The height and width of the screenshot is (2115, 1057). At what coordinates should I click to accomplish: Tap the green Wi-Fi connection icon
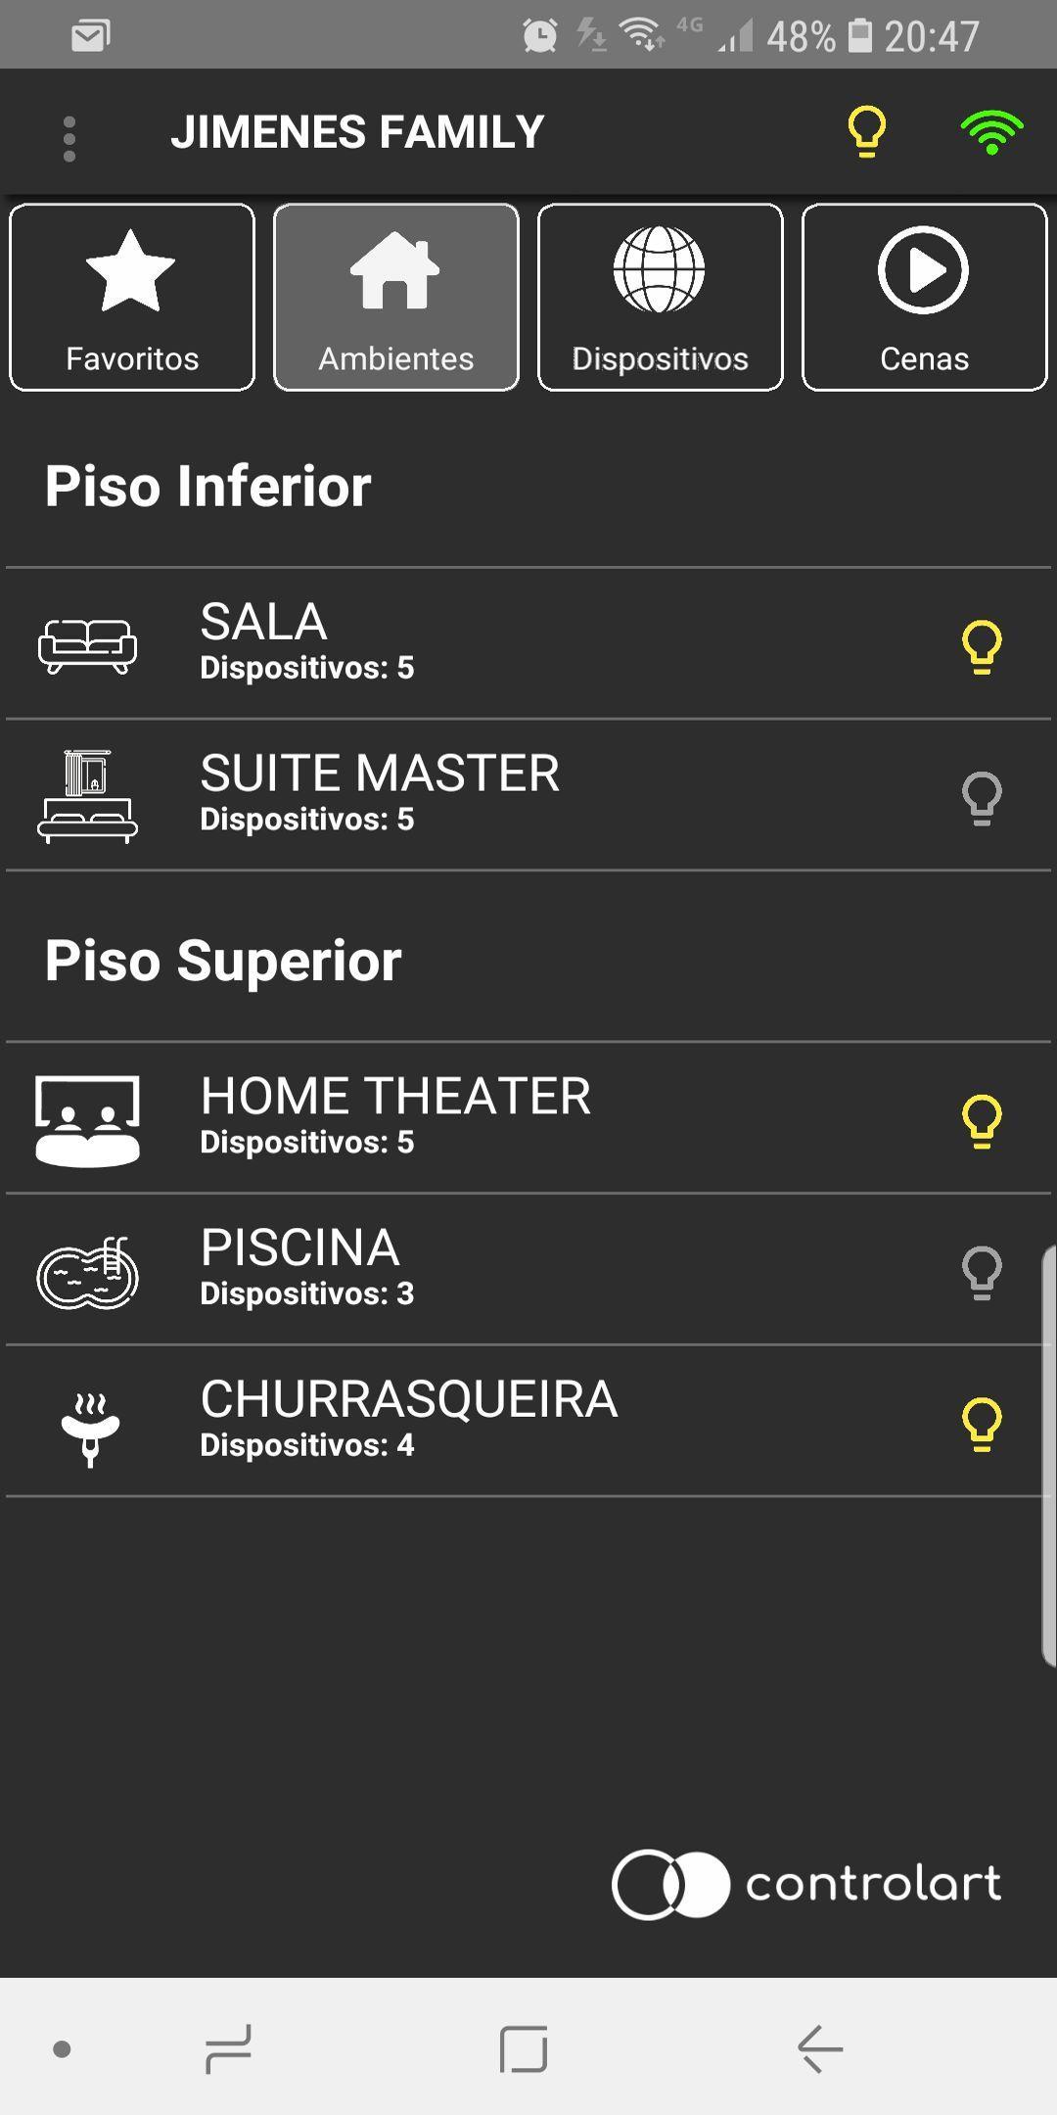tap(991, 132)
